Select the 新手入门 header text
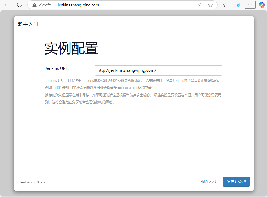 pos(28,24)
